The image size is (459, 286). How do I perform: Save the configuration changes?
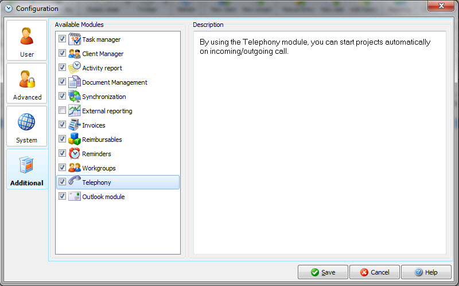click(322, 272)
